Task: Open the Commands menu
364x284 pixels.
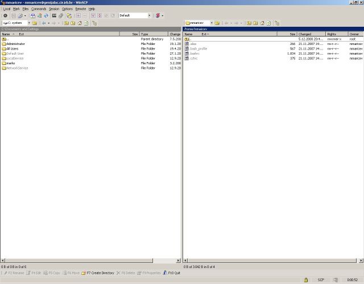Action: [x=39, y=9]
